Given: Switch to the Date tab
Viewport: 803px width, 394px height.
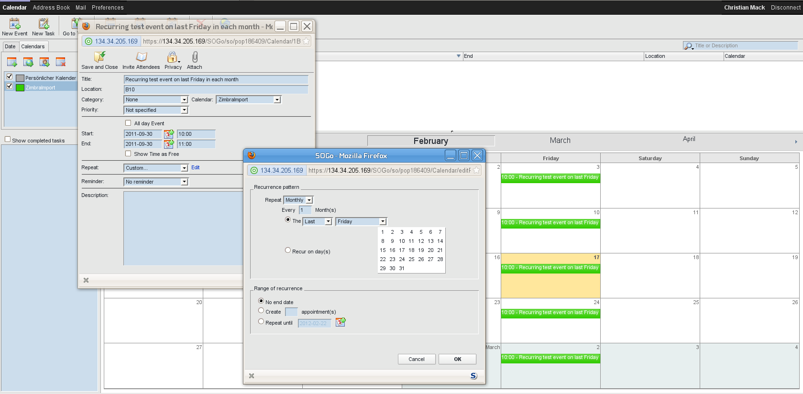Looking at the screenshot, I should coord(11,46).
